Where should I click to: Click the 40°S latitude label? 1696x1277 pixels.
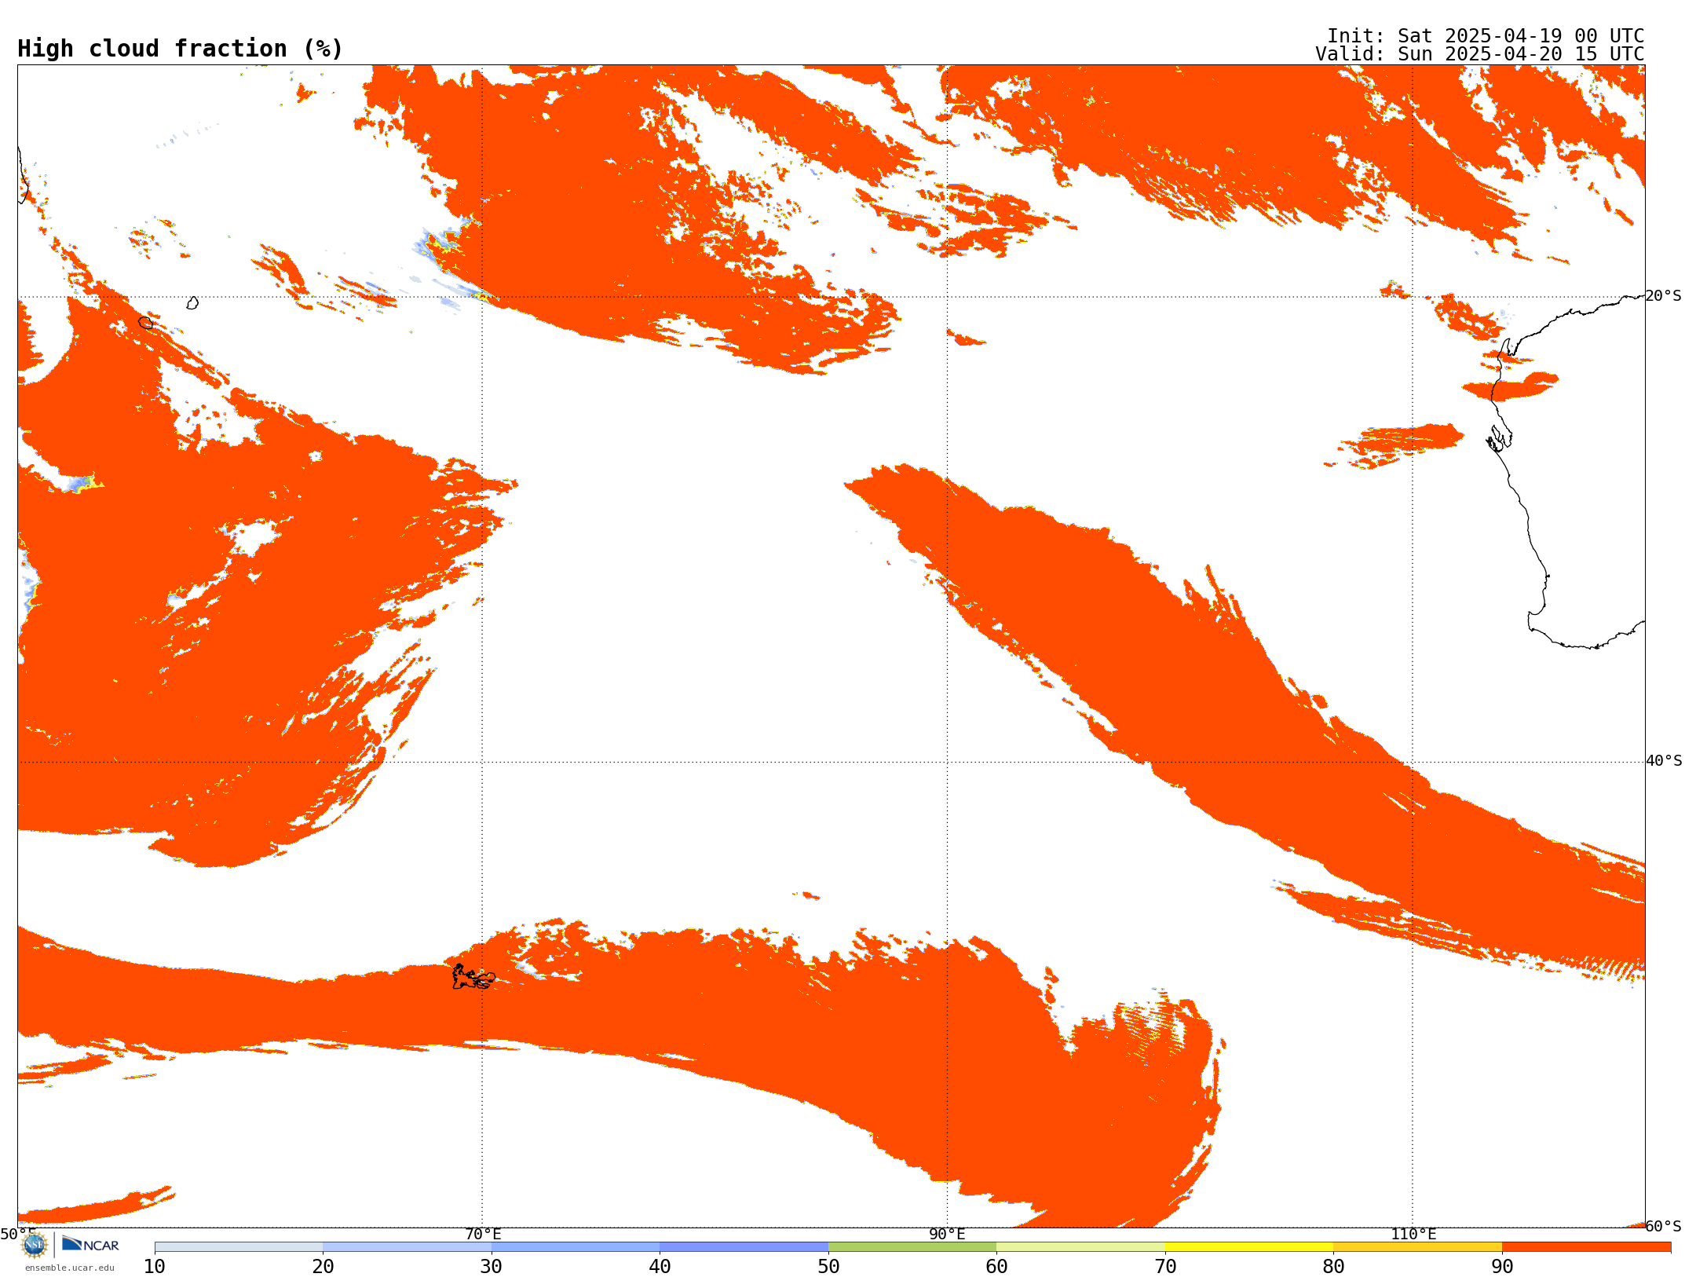1664,761
